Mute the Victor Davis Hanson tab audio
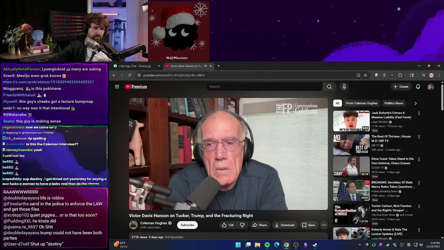Viewport: 444px width, 250px height. pyautogui.click(x=205, y=66)
